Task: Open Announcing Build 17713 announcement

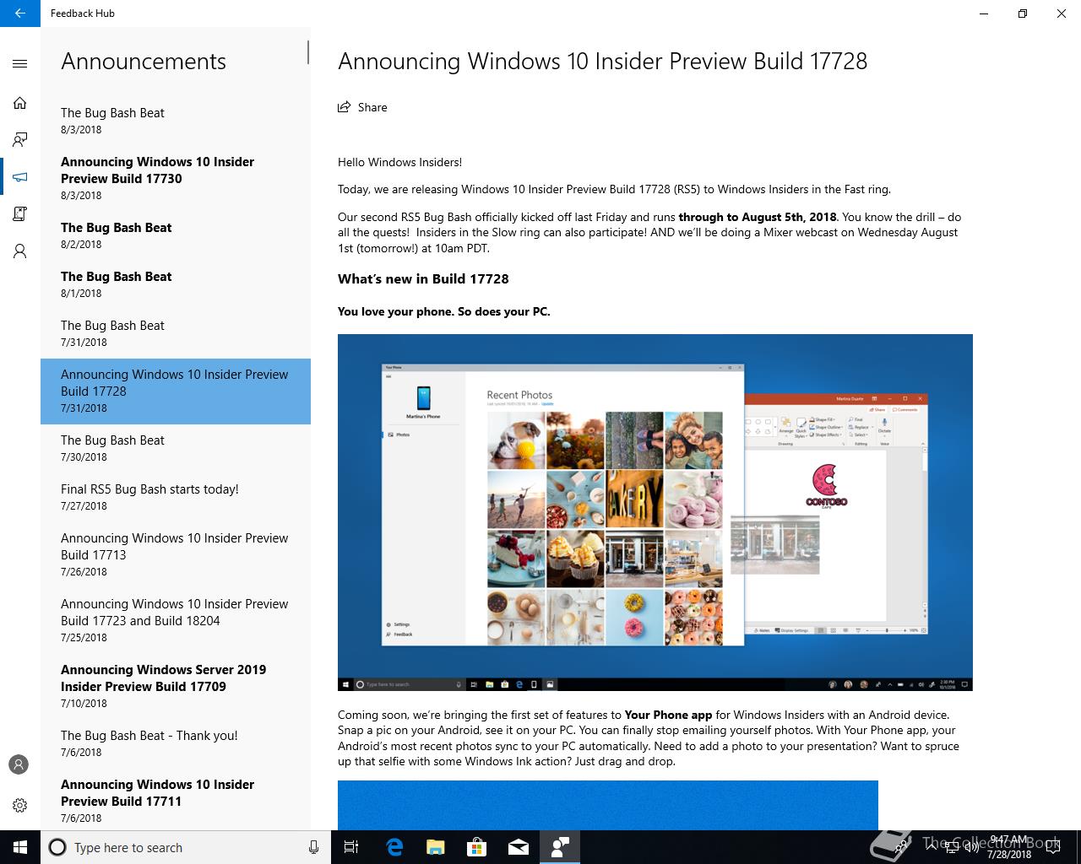Action: [176, 554]
